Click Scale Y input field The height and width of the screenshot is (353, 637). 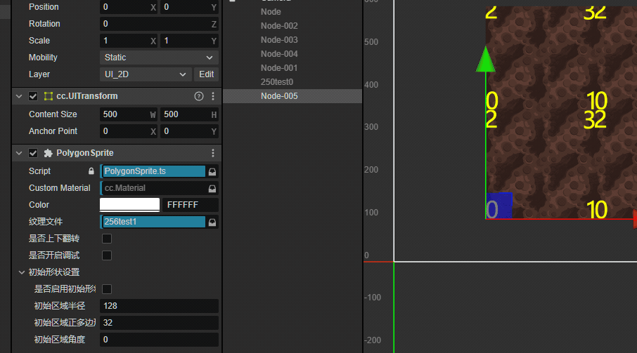pos(189,41)
